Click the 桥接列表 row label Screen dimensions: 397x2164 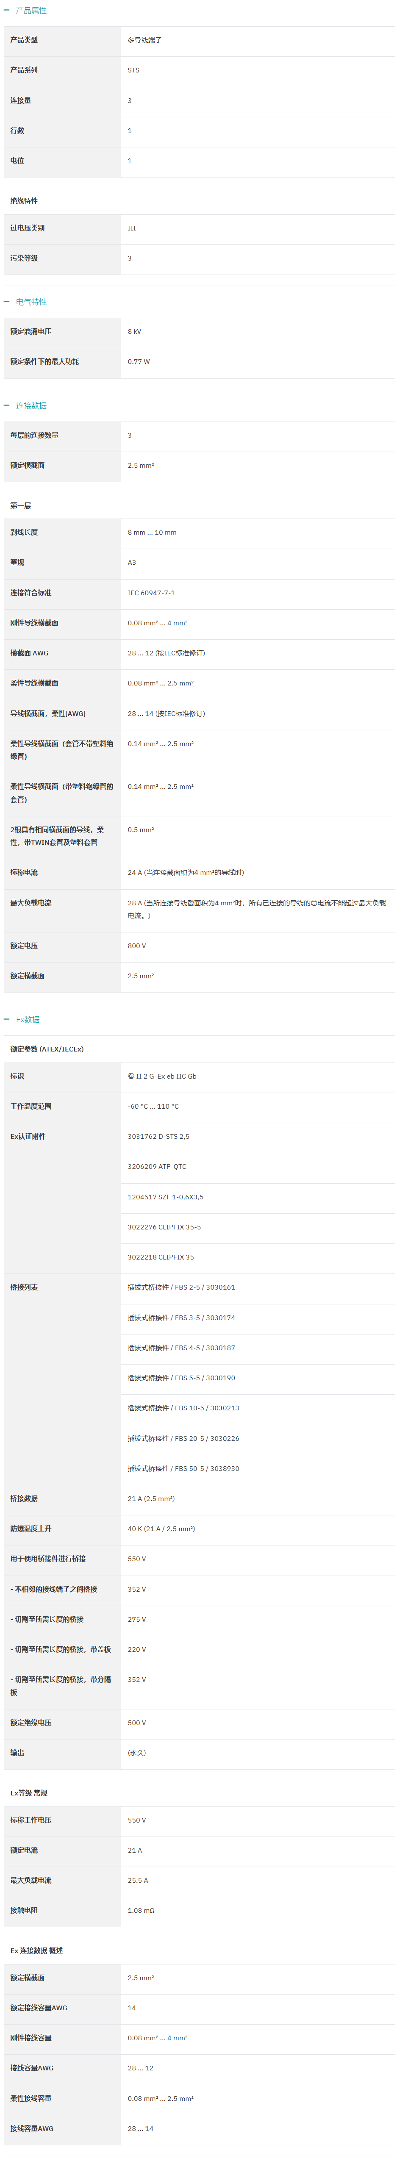pos(23,1288)
